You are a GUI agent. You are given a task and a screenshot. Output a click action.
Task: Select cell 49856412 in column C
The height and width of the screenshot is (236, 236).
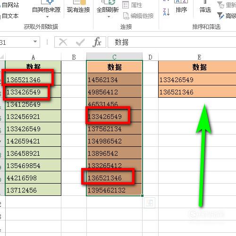click(114, 92)
